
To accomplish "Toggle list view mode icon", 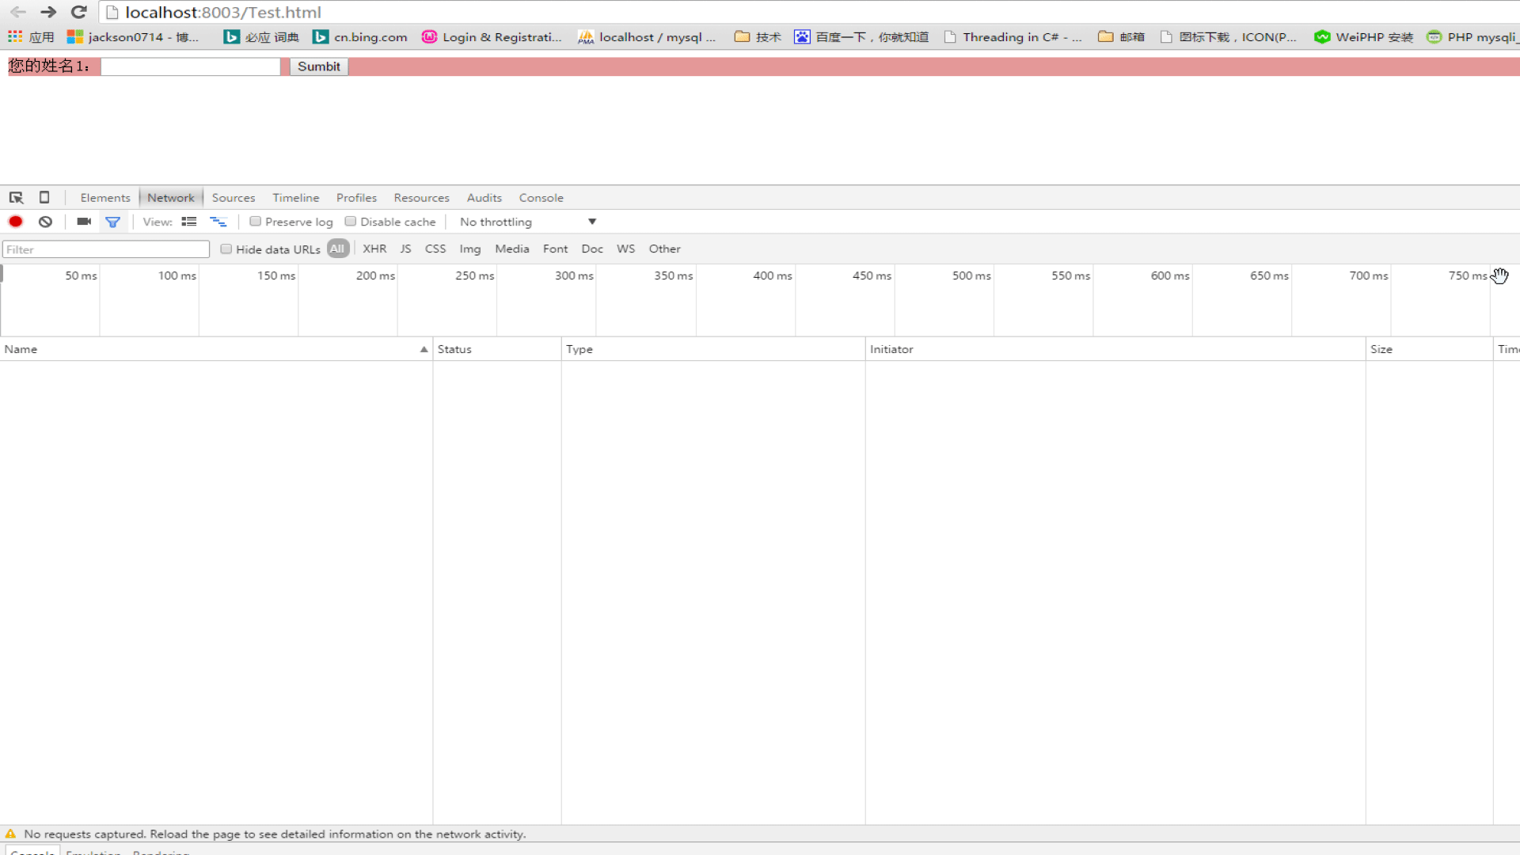I will [189, 222].
